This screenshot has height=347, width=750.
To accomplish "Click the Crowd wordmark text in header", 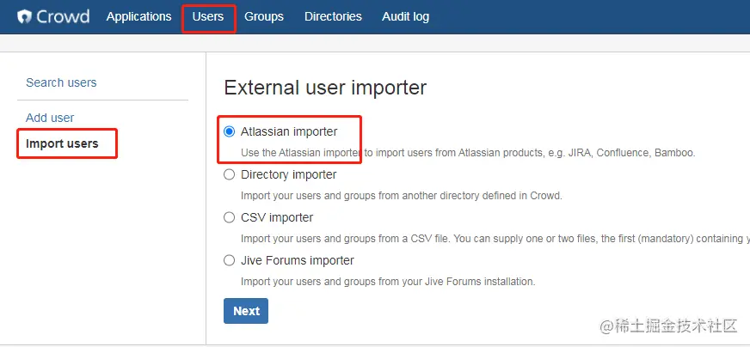I will [63, 16].
